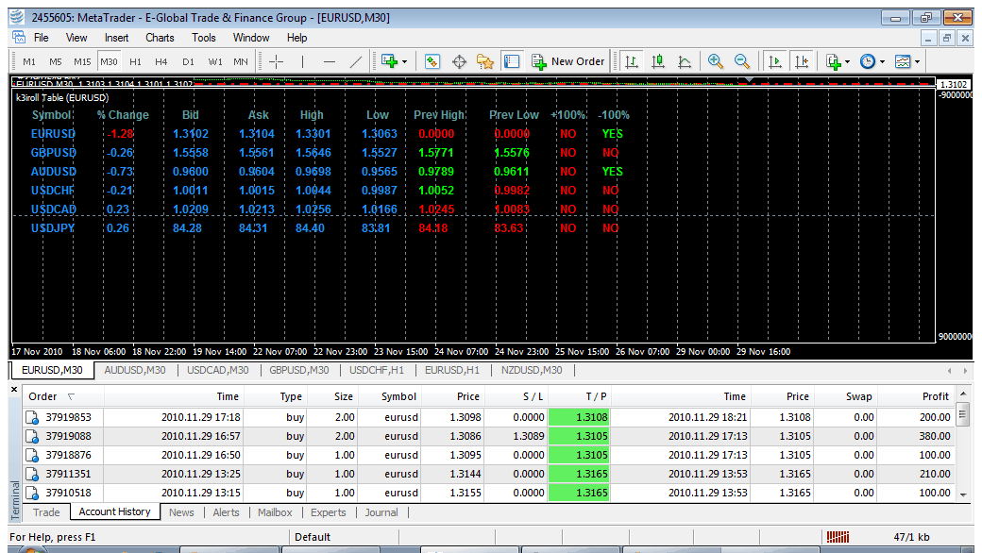Select the crosshair cursor tool
Screen dimensions: 982x553
click(276, 61)
